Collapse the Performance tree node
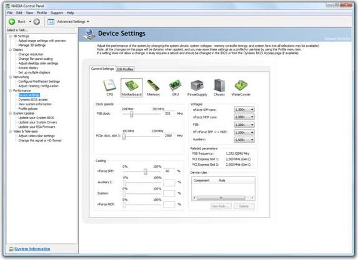358x260 pixels. coord(10,90)
